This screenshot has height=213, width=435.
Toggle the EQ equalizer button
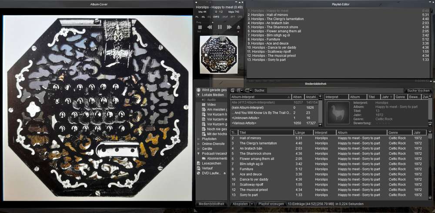[x=209, y=17]
